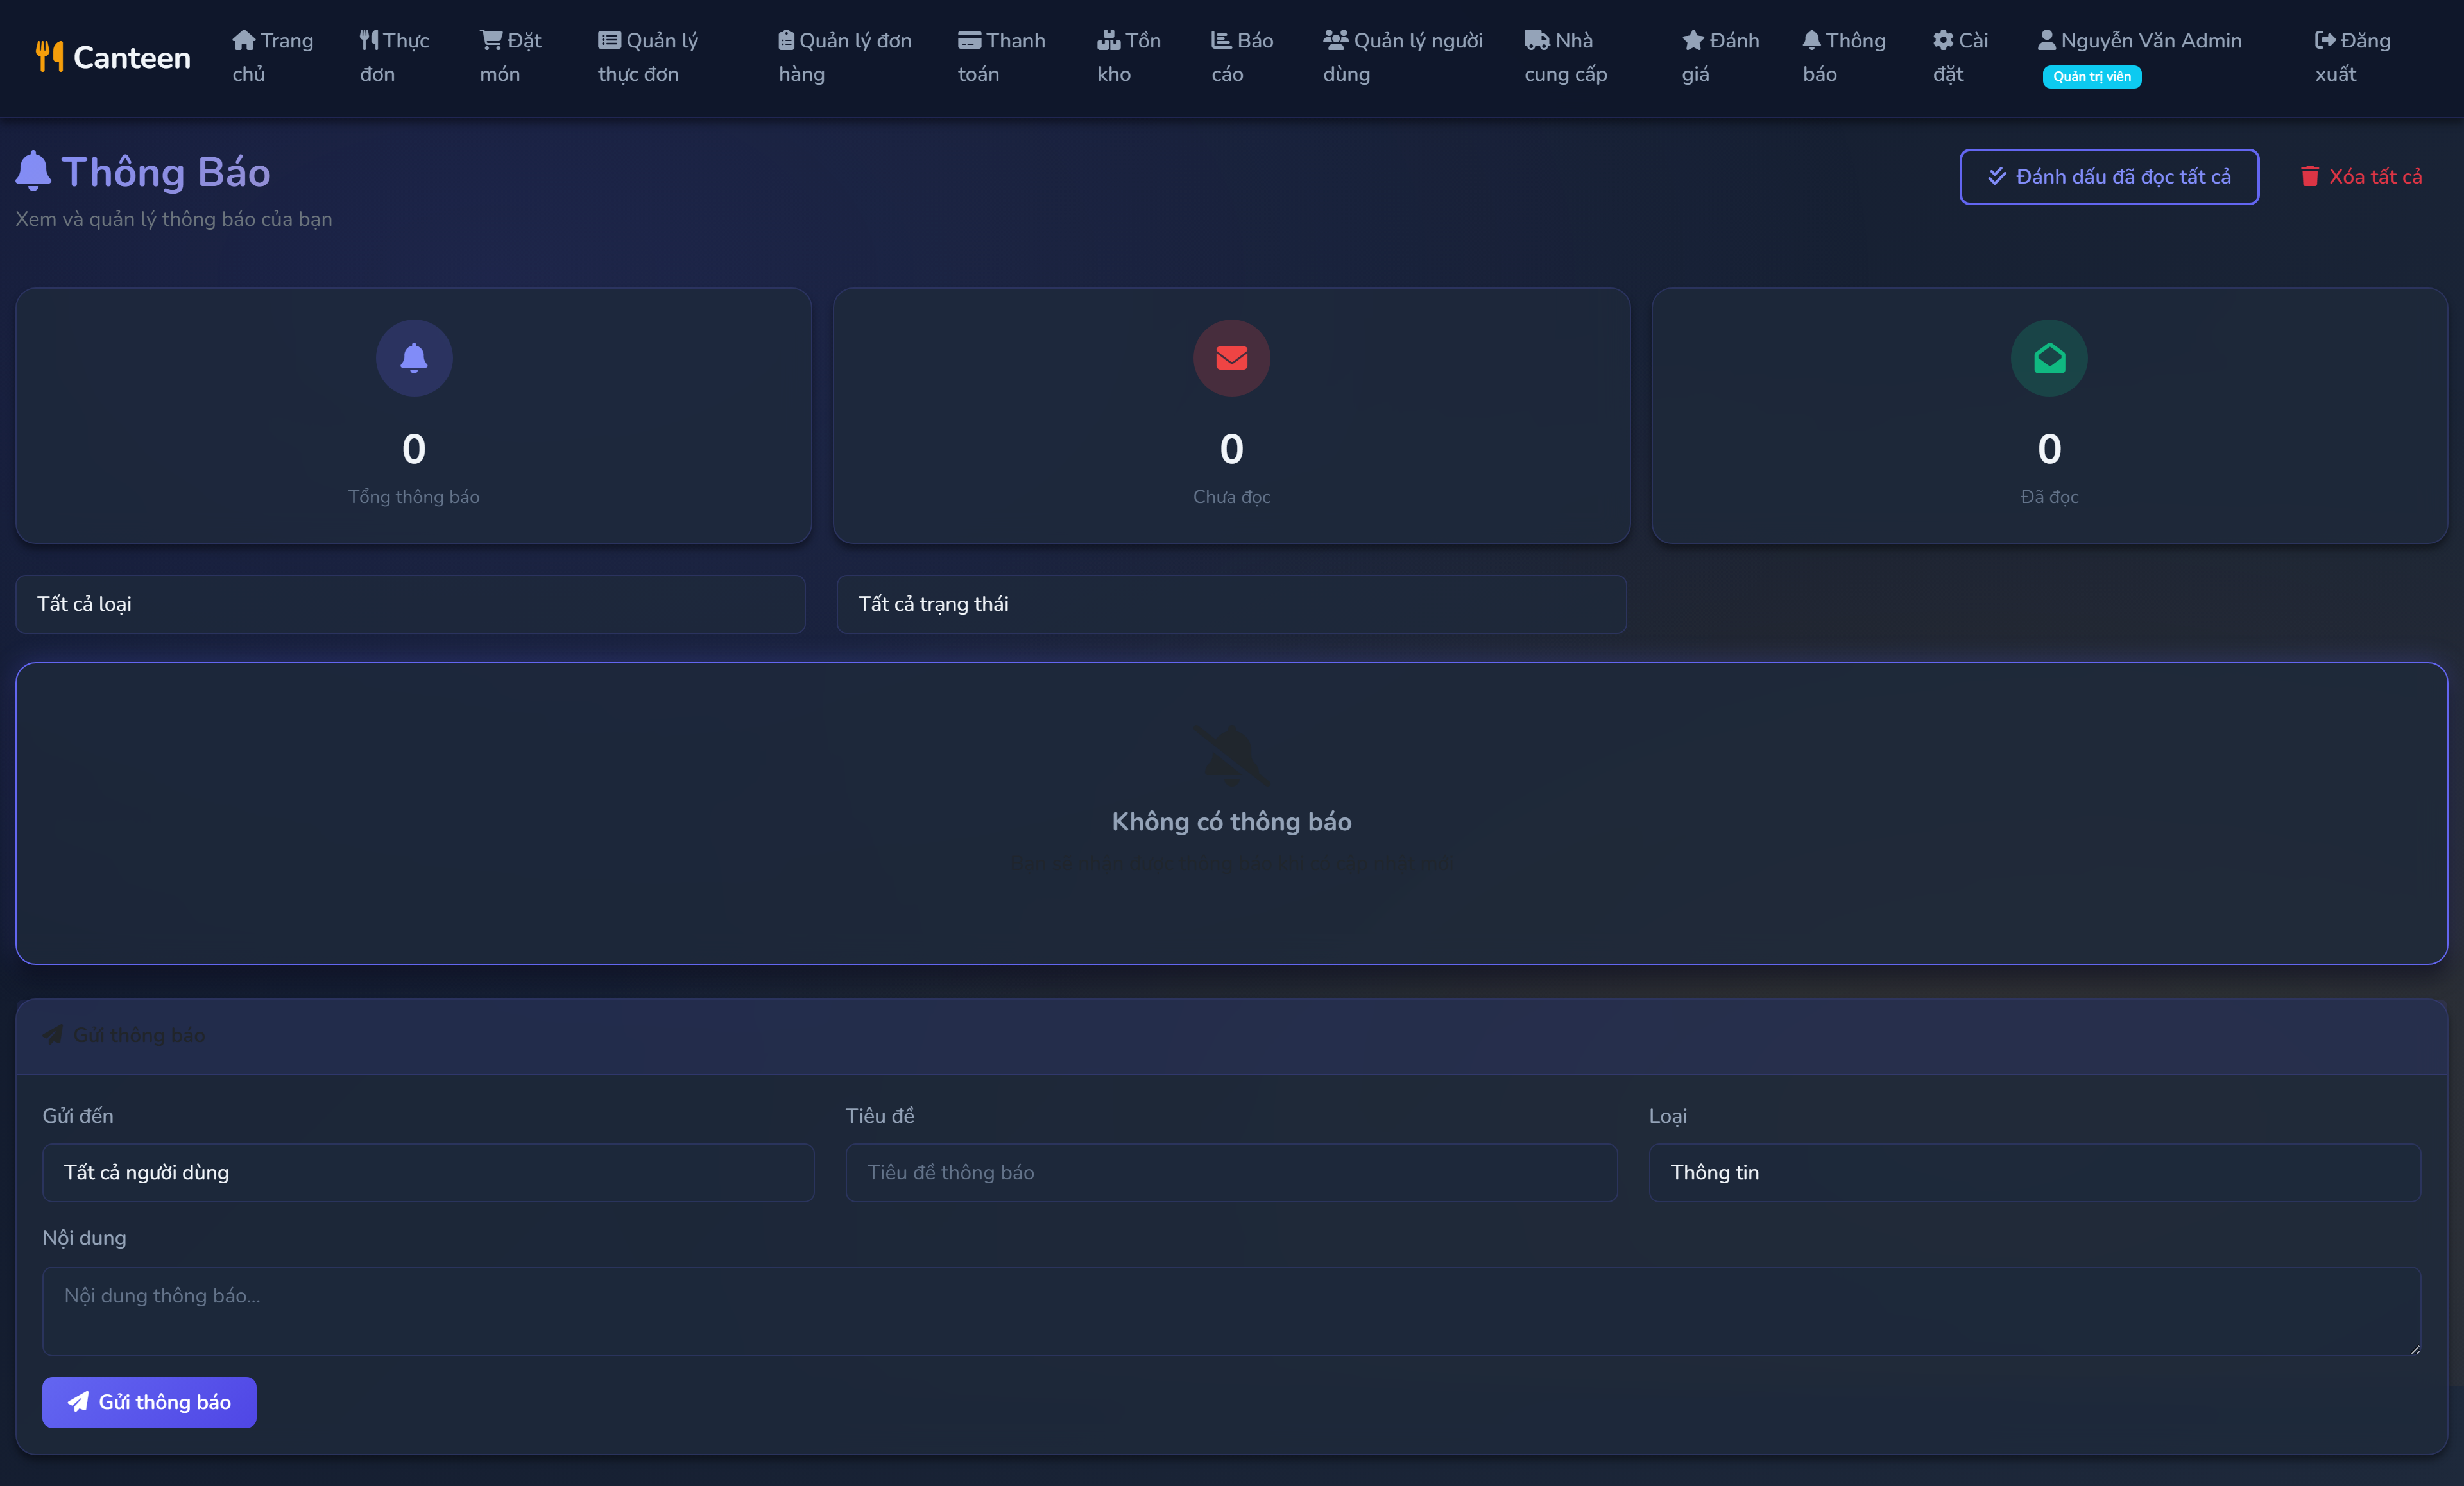Open Quản lý thực đơn page
Viewport: 2464px width, 1486px height.
tap(648, 57)
